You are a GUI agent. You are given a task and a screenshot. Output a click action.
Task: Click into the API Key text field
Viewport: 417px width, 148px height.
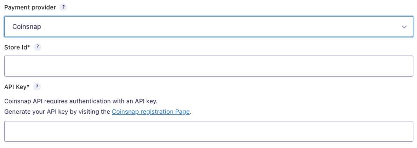(x=208, y=131)
